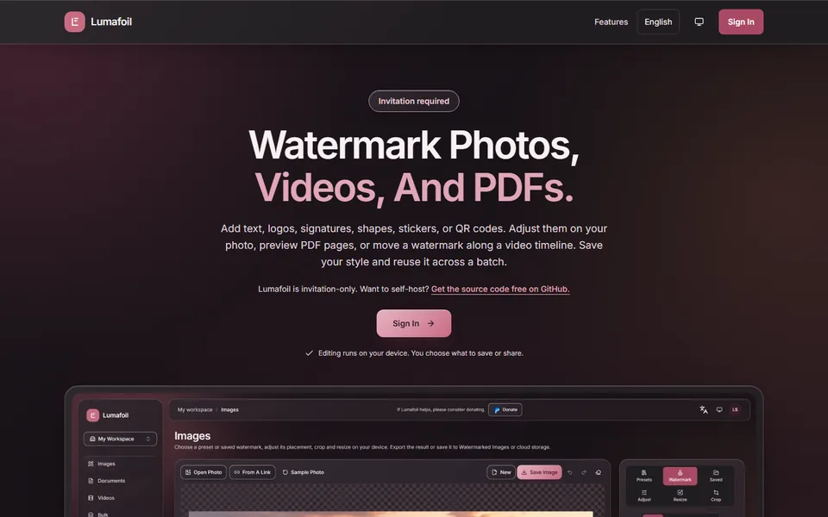Viewport: 828px width, 517px height.
Task: Click the Lumafoil brand name in the header
Action: [x=111, y=22]
